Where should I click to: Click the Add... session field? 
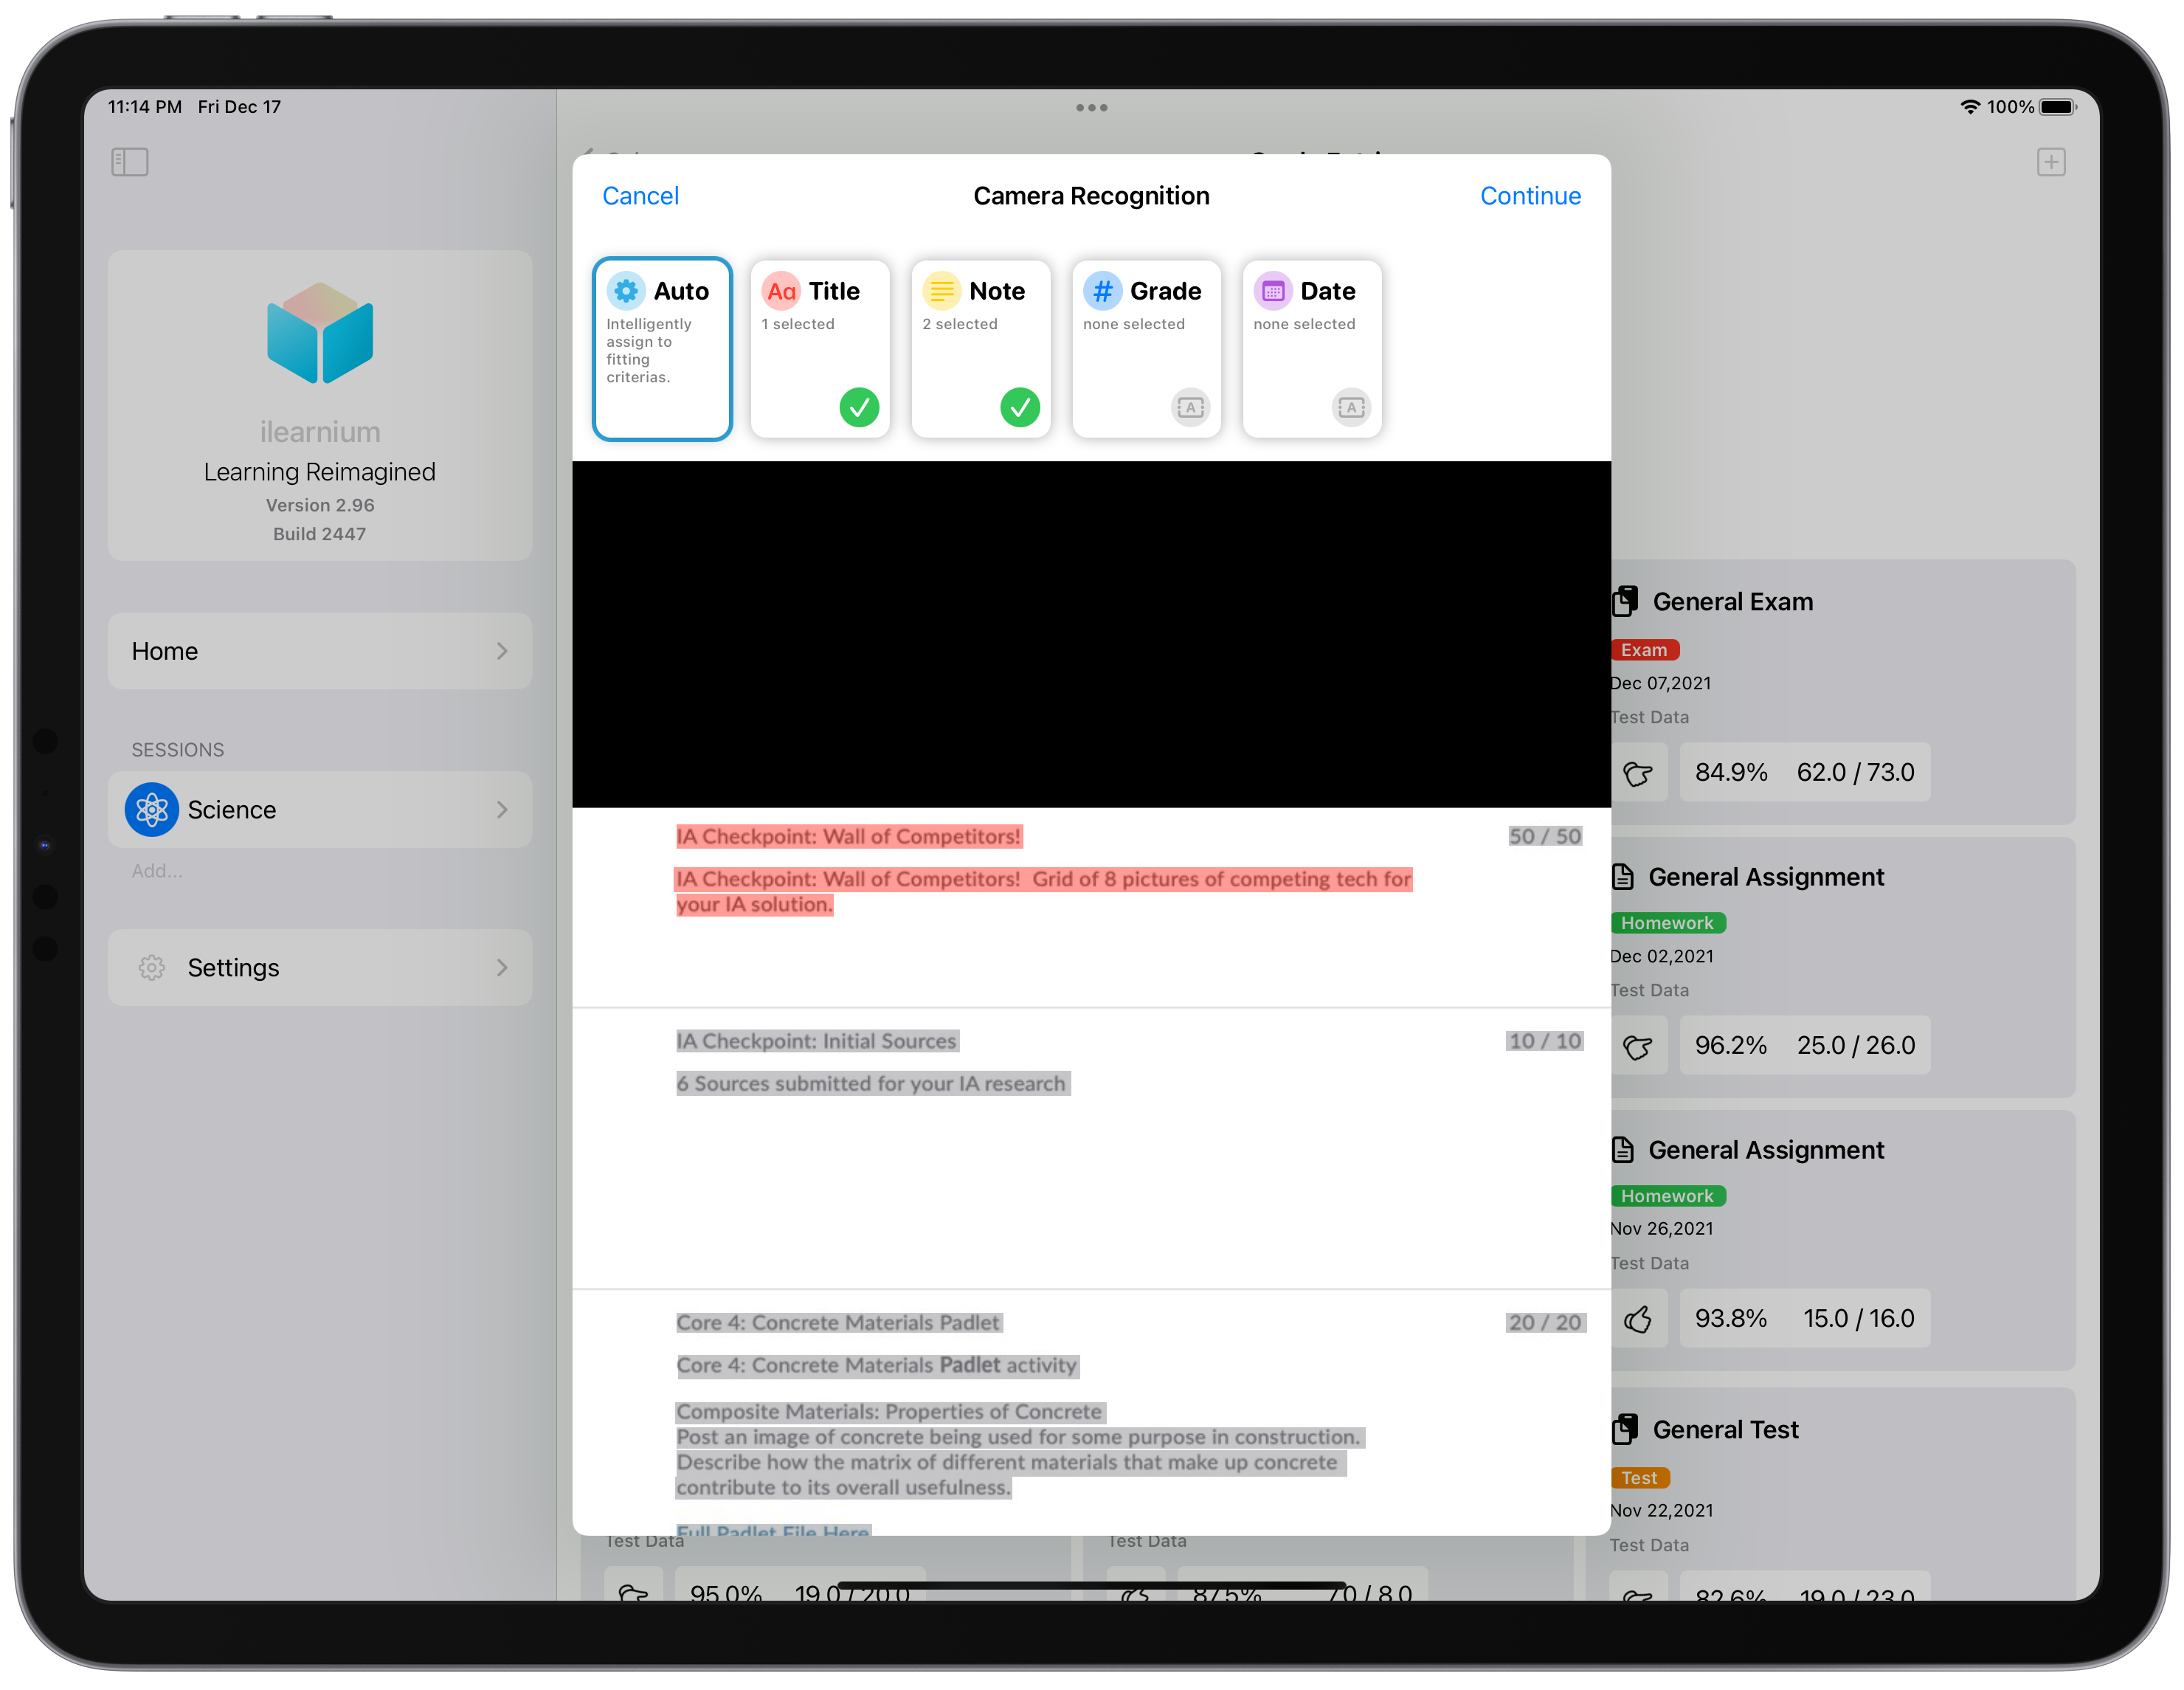[x=158, y=871]
